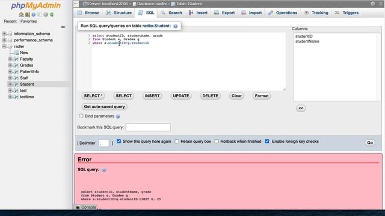Uncheck Show this query here again
This screenshot has height=216, width=385.
(119, 142)
